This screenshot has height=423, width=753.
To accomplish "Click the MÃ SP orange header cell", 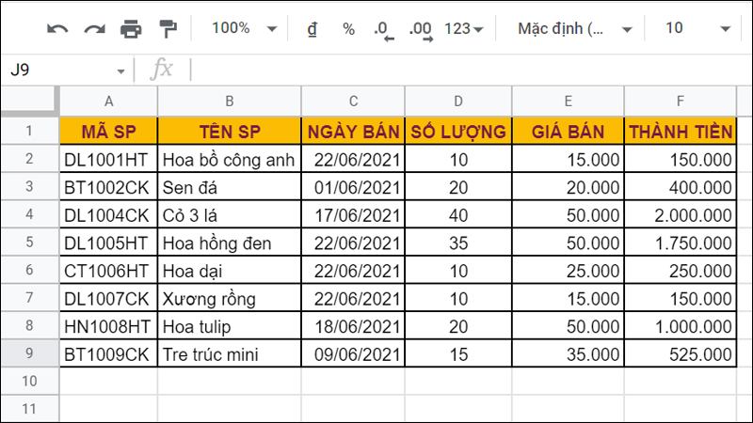I will pyautogui.click(x=108, y=131).
